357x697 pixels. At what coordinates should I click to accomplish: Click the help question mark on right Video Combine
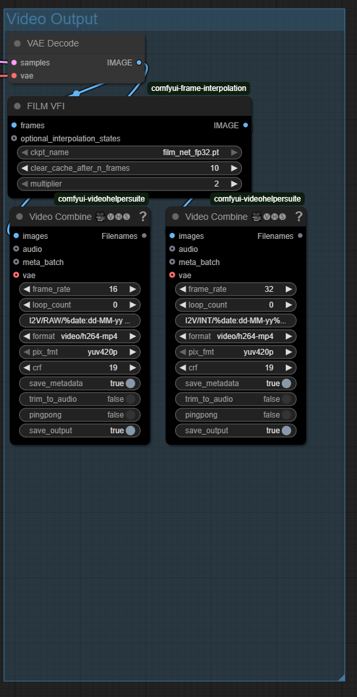pyautogui.click(x=298, y=217)
